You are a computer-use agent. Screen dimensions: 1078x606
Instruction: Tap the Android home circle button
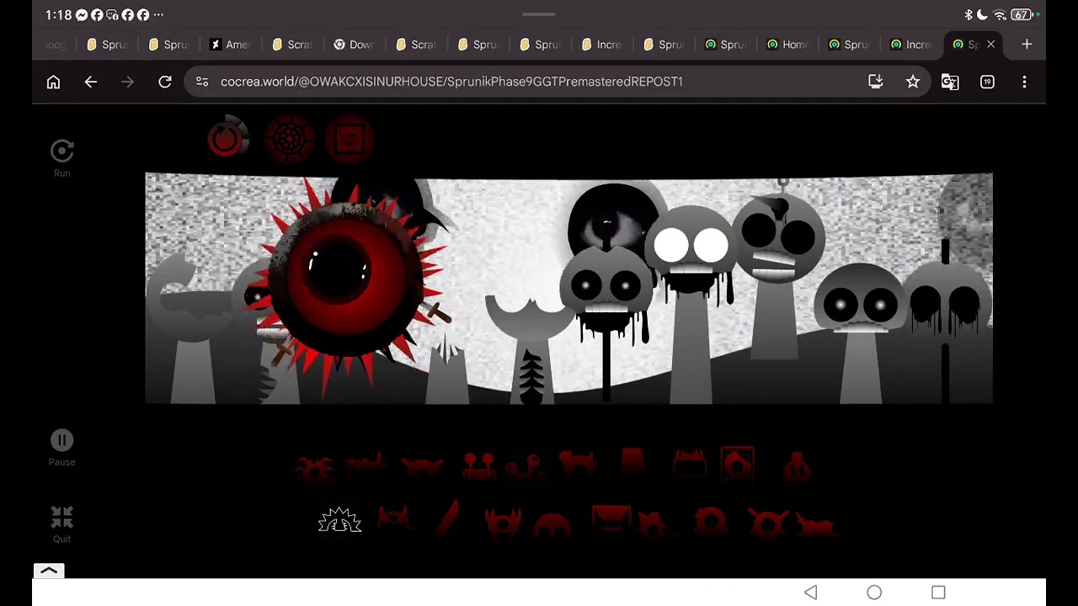coord(874,593)
